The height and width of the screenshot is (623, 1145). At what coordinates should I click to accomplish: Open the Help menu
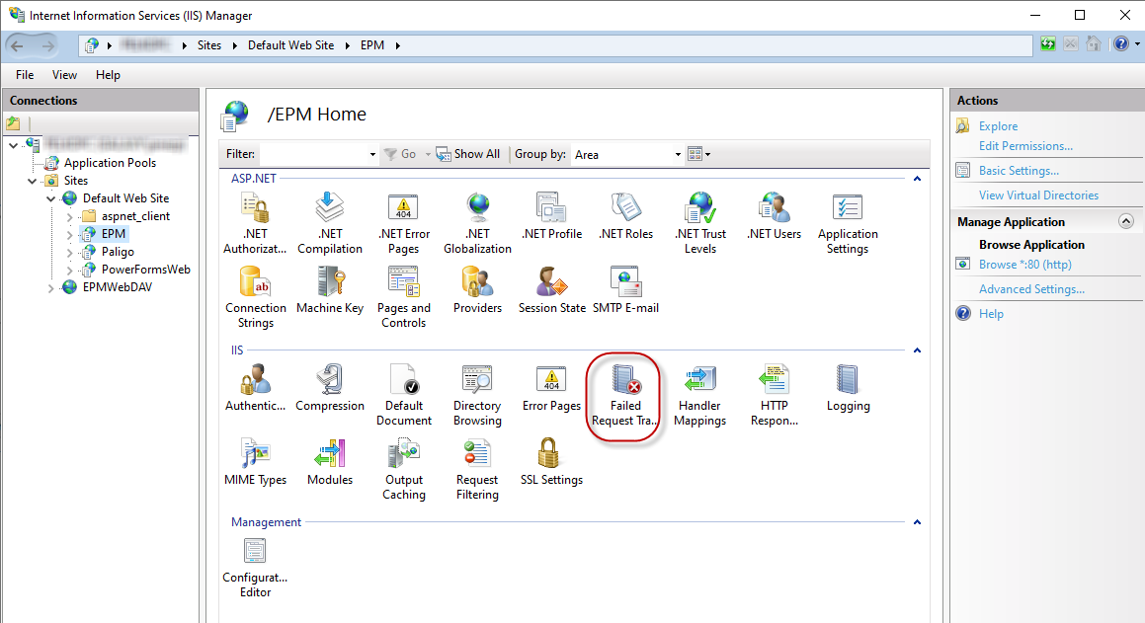coord(108,74)
